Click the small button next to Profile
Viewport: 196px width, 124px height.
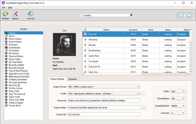pos(143,94)
